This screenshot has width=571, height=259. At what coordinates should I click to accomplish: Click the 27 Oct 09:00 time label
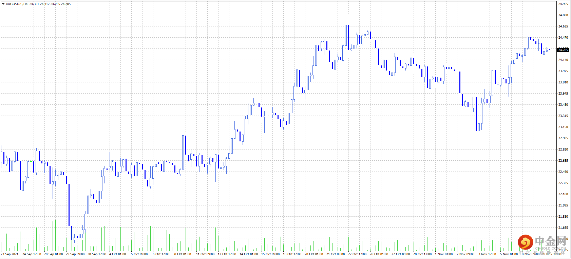coord(401,254)
